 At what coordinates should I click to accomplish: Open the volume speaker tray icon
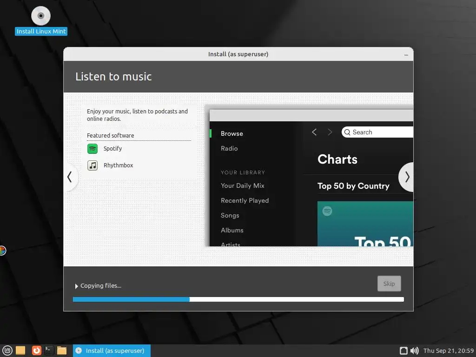[414, 350]
